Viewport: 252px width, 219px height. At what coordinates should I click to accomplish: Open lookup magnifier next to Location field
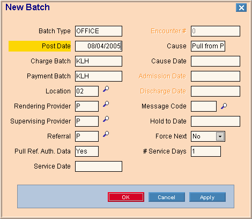point(106,89)
